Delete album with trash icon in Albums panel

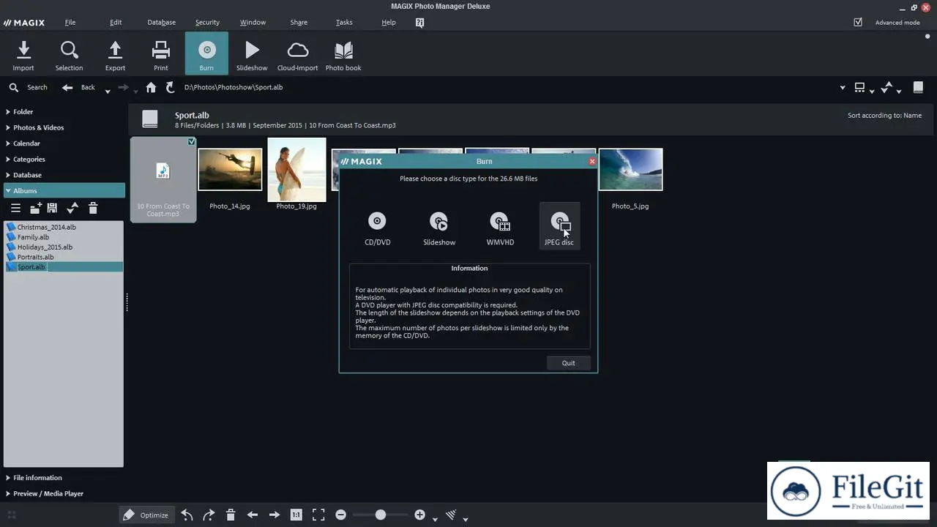click(93, 209)
